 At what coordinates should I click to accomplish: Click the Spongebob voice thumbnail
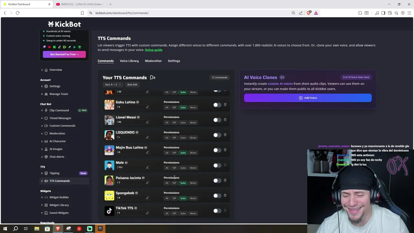click(109, 195)
